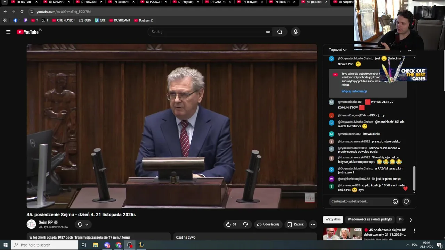Open File Explorer from the taskbar
Viewport: 445px width, 250px height.
click(96, 245)
